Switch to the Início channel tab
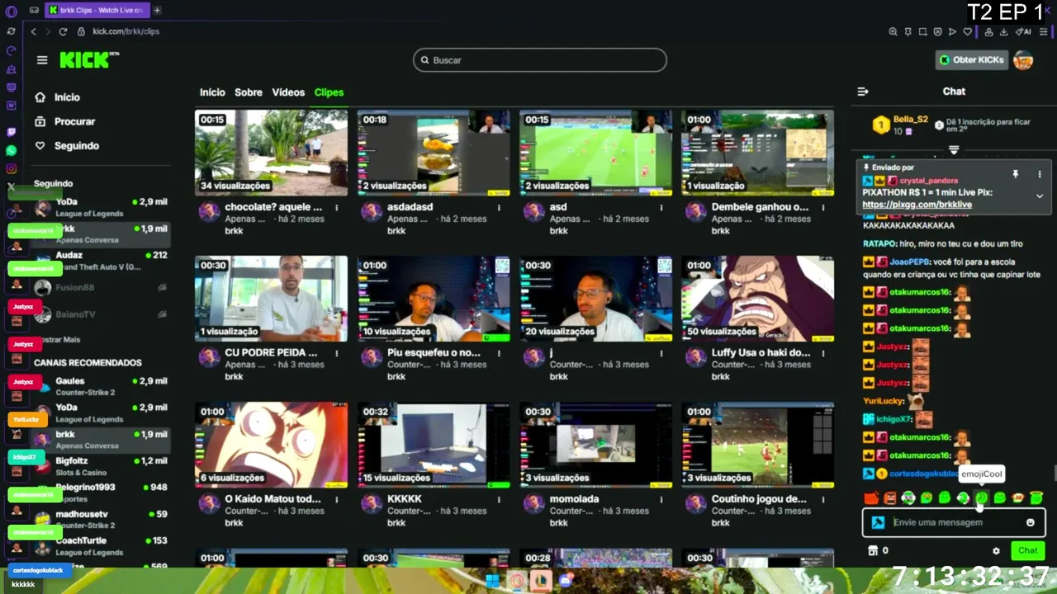 pyautogui.click(x=212, y=92)
